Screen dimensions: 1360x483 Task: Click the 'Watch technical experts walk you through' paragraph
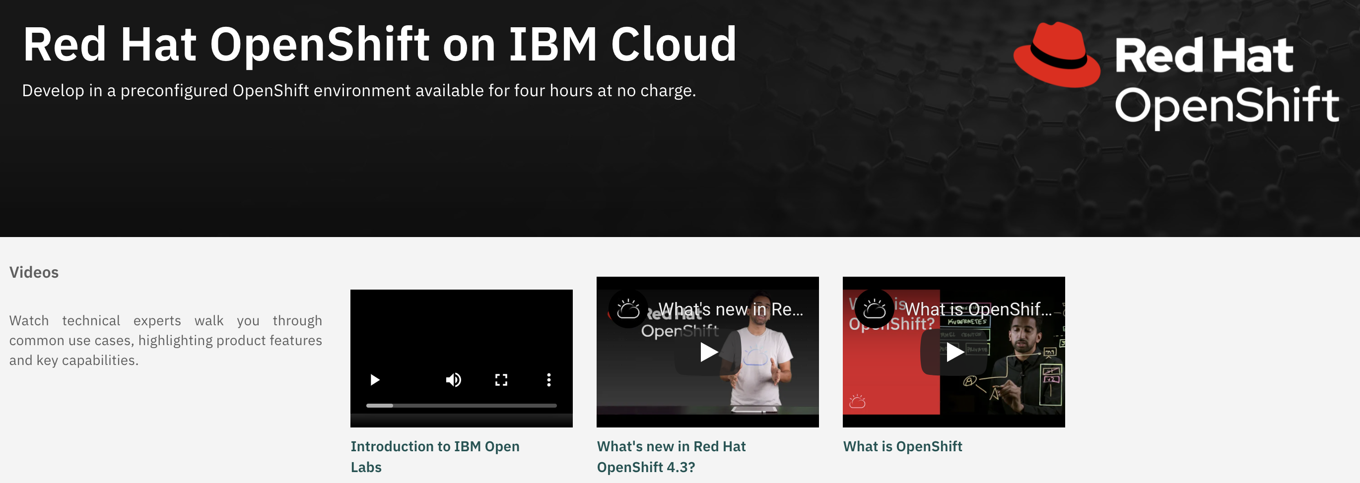click(165, 340)
